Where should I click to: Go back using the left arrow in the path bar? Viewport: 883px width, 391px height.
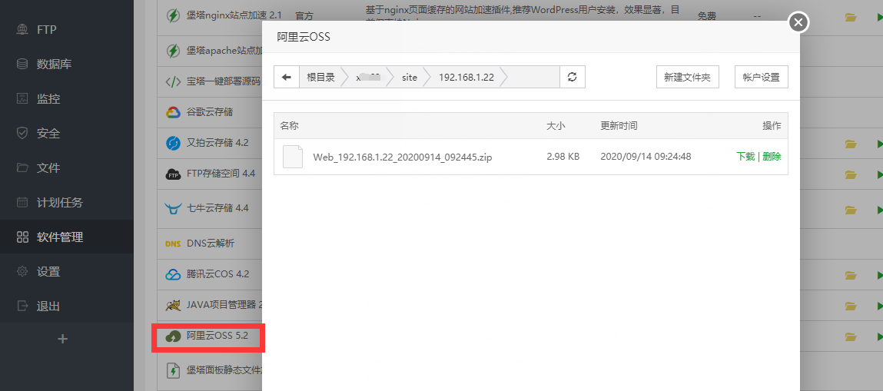pos(287,77)
